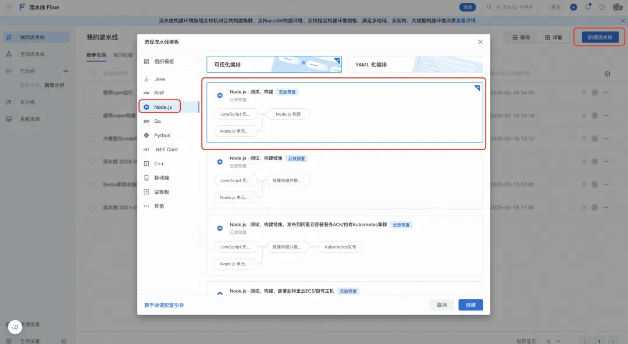Switch to the 精简 list view
This screenshot has height=344, width=628.
521,37
